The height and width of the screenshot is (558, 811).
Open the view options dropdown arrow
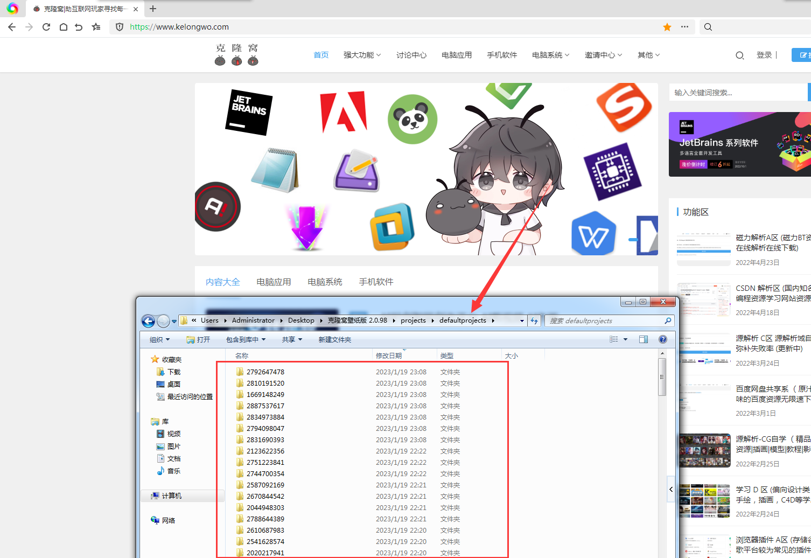[625, 339]
